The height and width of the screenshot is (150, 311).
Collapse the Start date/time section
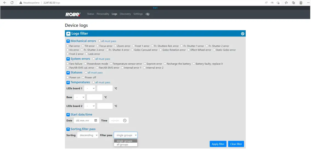68,115
